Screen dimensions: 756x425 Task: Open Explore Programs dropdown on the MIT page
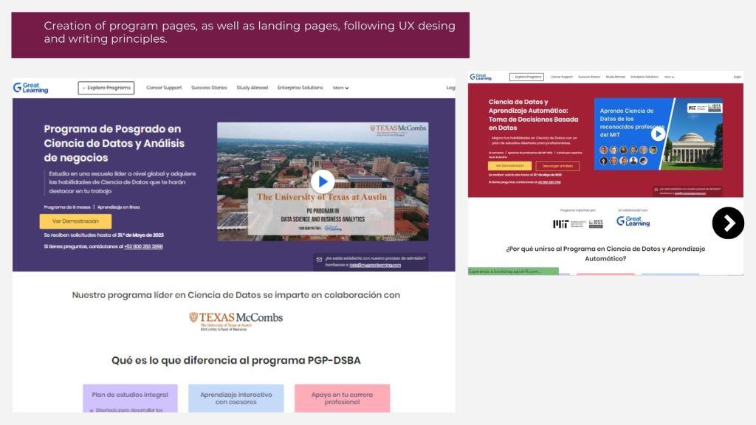(x=526, y=77)
